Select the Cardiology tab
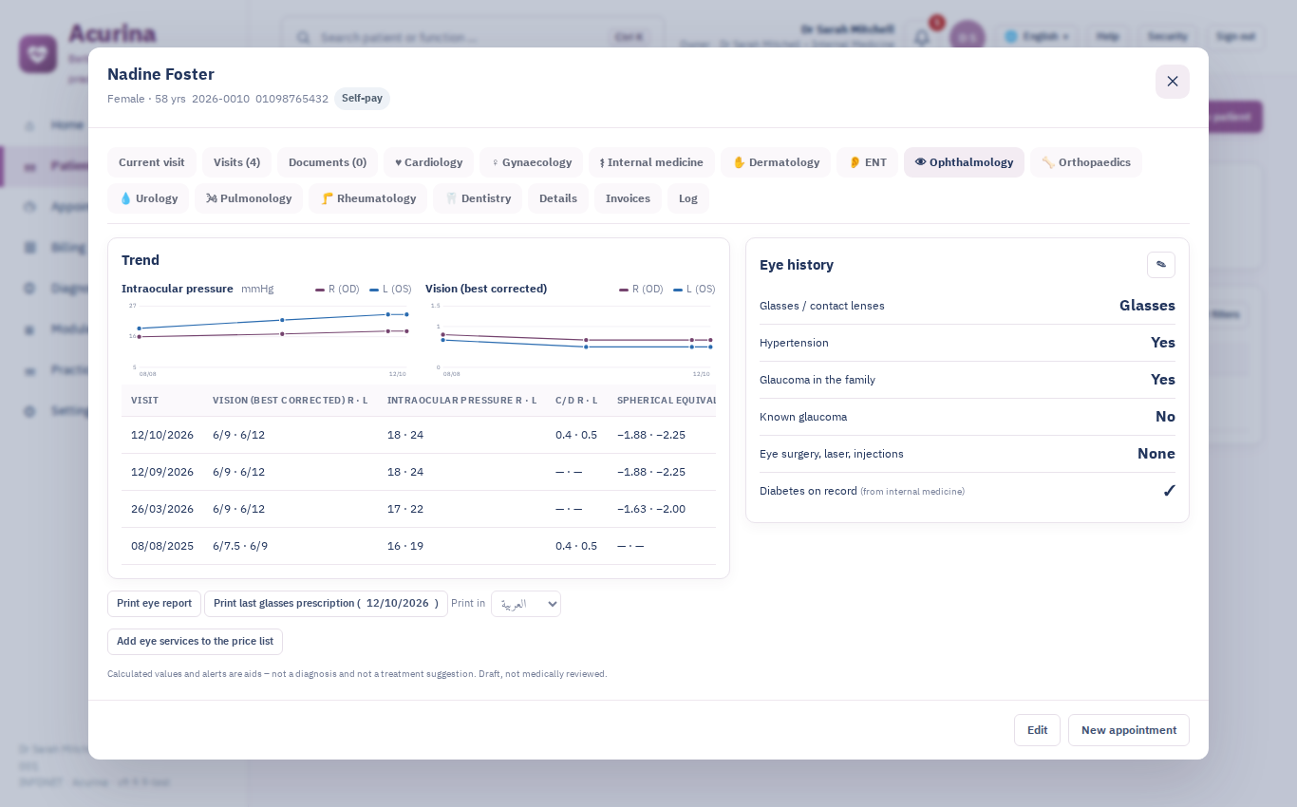The image size is (1297, 807). coord(428,162)
